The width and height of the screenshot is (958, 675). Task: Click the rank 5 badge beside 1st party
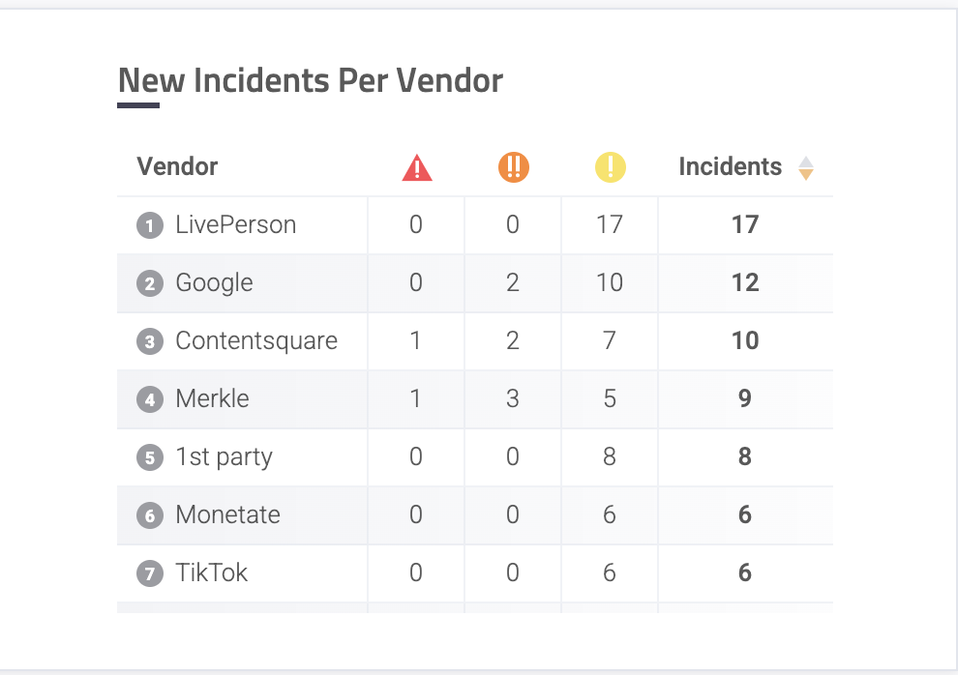pos(149,457)
